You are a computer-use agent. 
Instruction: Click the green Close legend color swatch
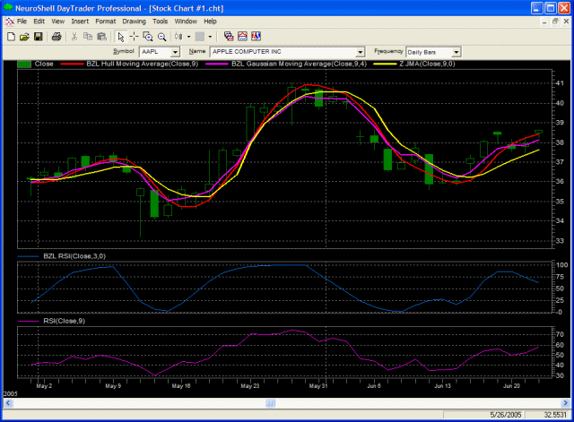click(x=23, y=65)
